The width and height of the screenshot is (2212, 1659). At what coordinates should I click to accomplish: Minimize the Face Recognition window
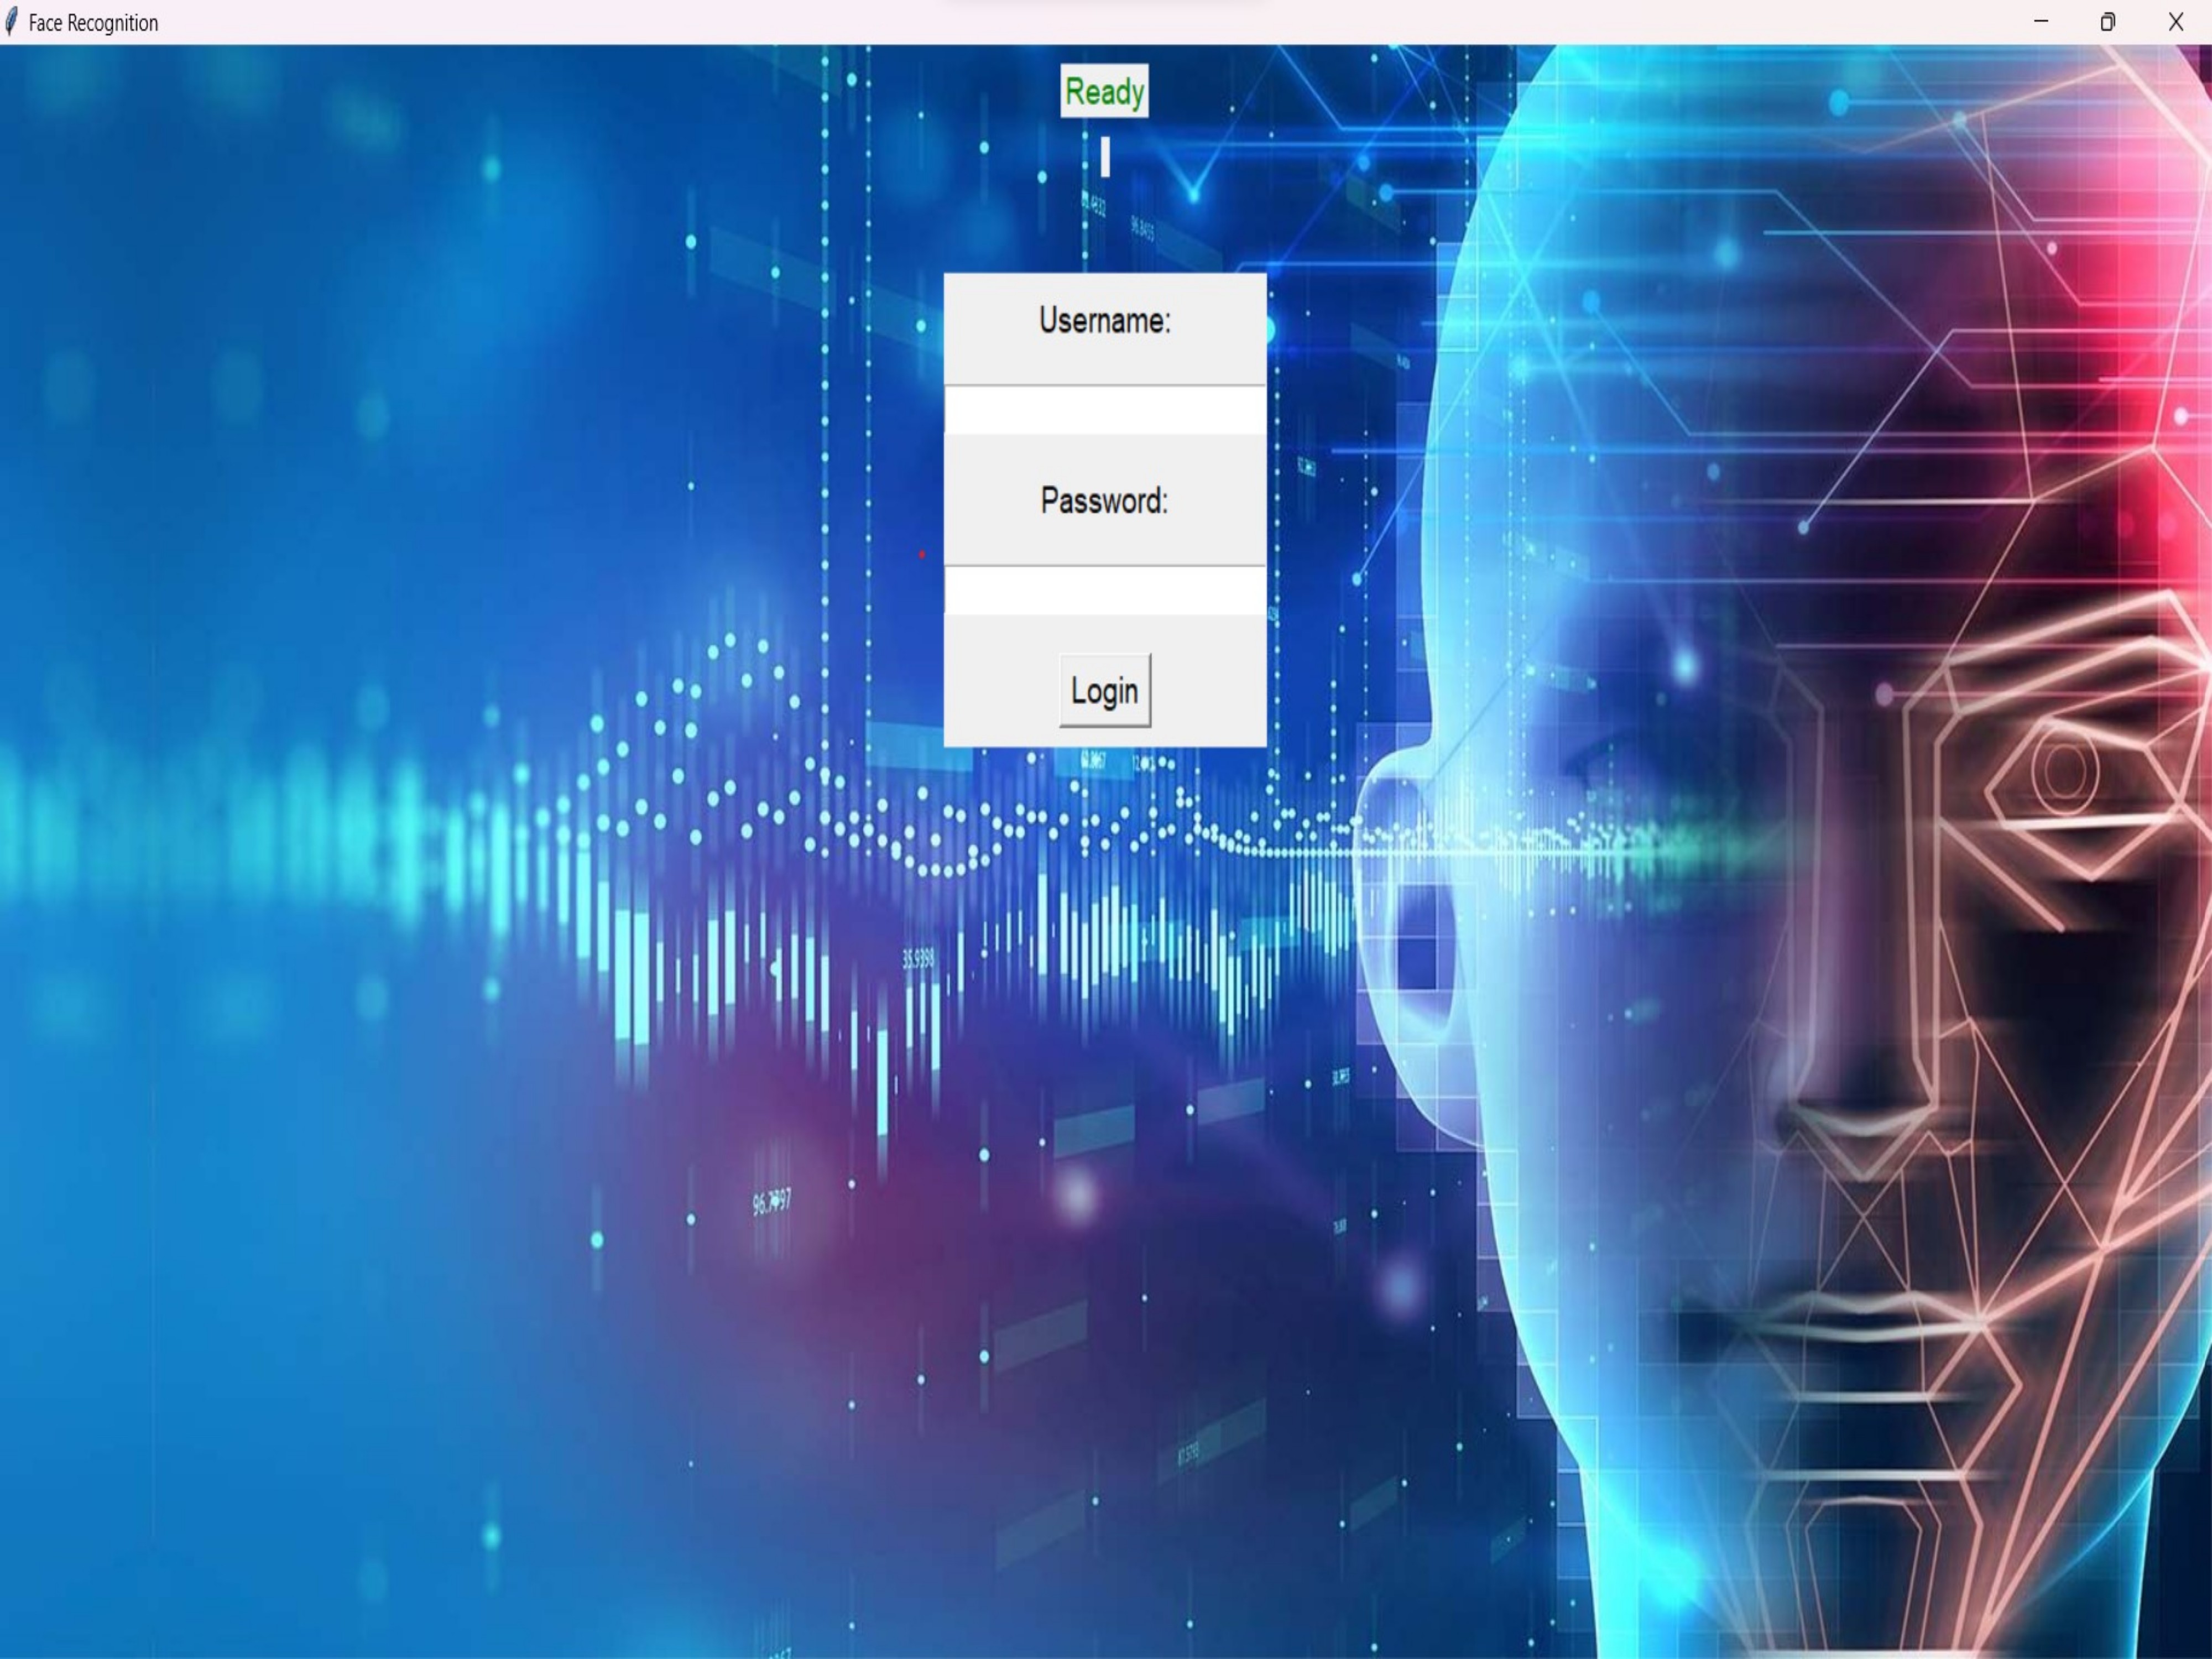[2041, 22]
